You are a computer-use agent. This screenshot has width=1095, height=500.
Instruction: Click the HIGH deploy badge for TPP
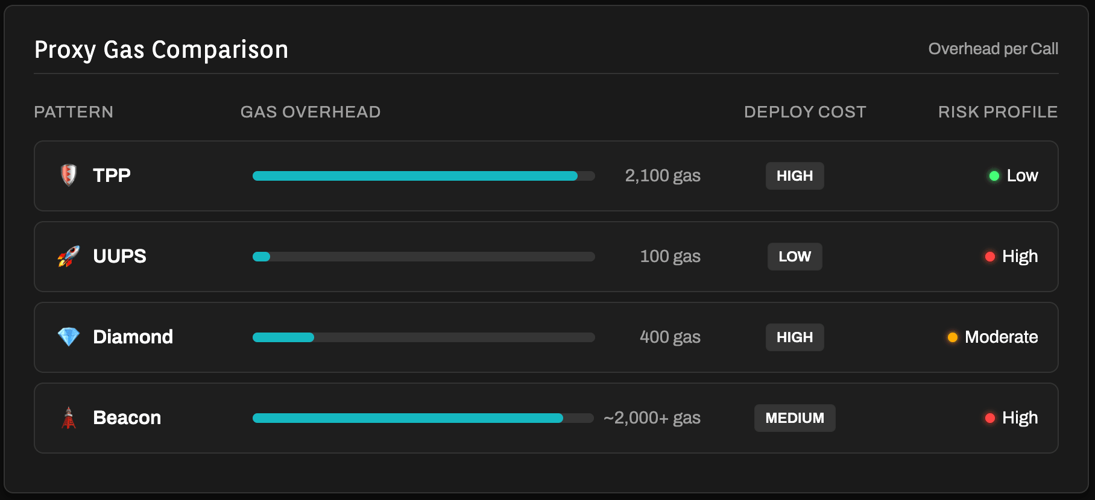(795, 176)
